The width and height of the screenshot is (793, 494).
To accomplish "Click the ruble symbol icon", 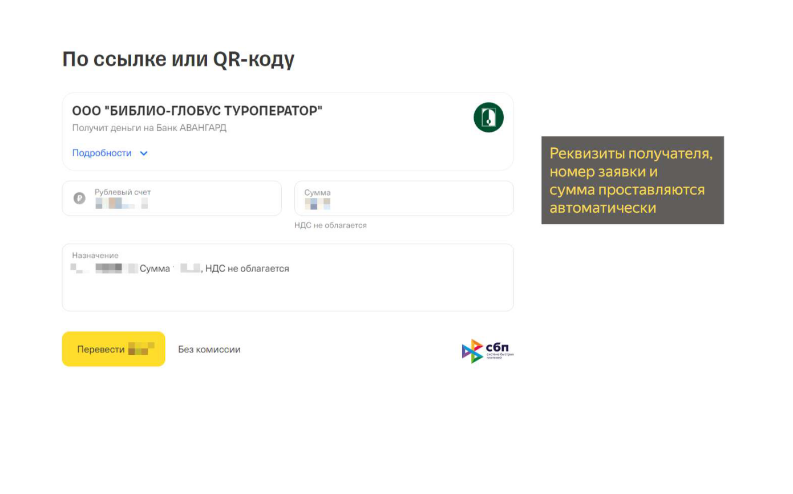I will [79, 199].
